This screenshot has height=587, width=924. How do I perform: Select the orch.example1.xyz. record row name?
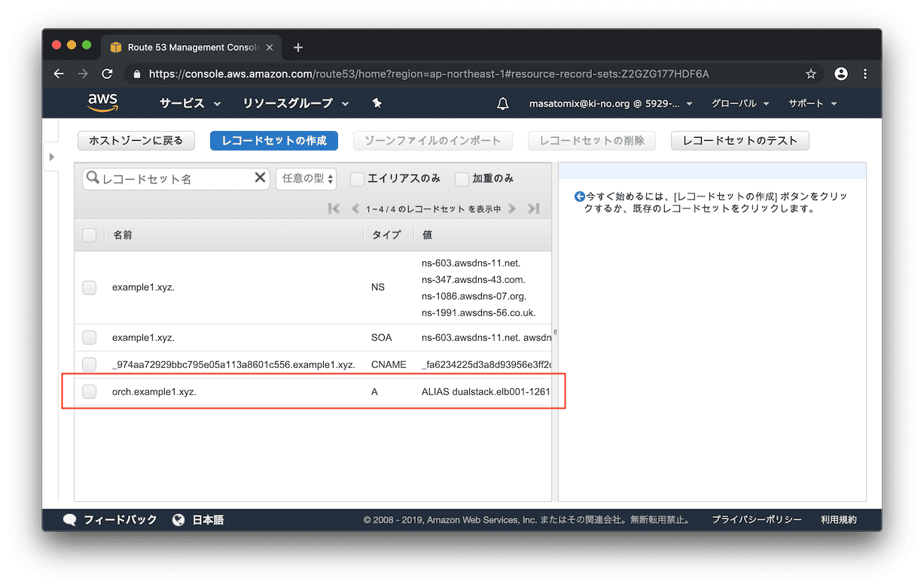pyautogui.click(x=154, y=392)
